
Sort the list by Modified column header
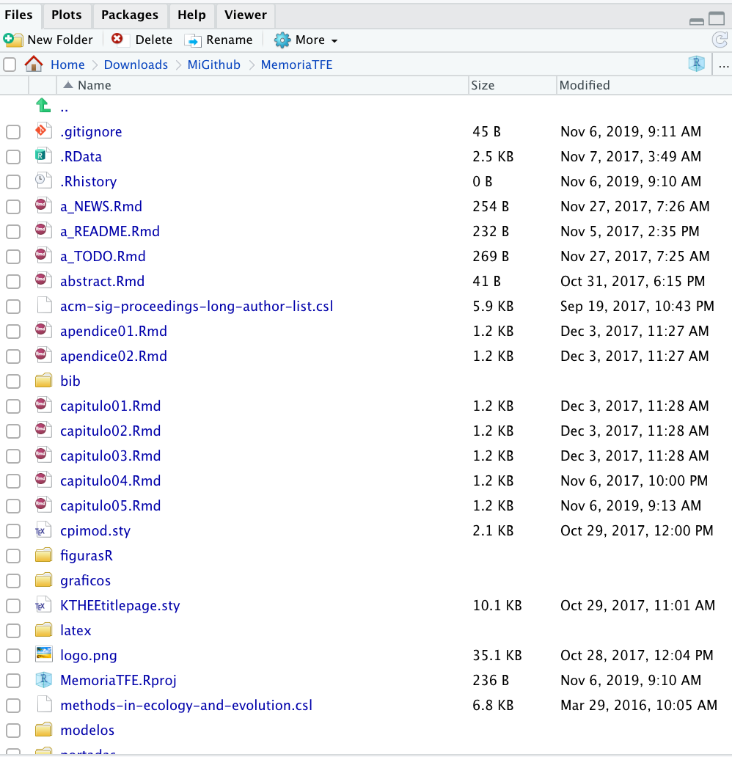[x=585, y=85]
